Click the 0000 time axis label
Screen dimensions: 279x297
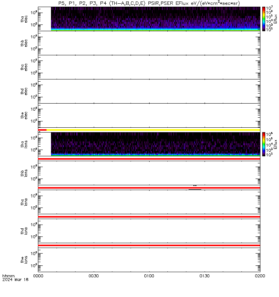tap(38, 276)
